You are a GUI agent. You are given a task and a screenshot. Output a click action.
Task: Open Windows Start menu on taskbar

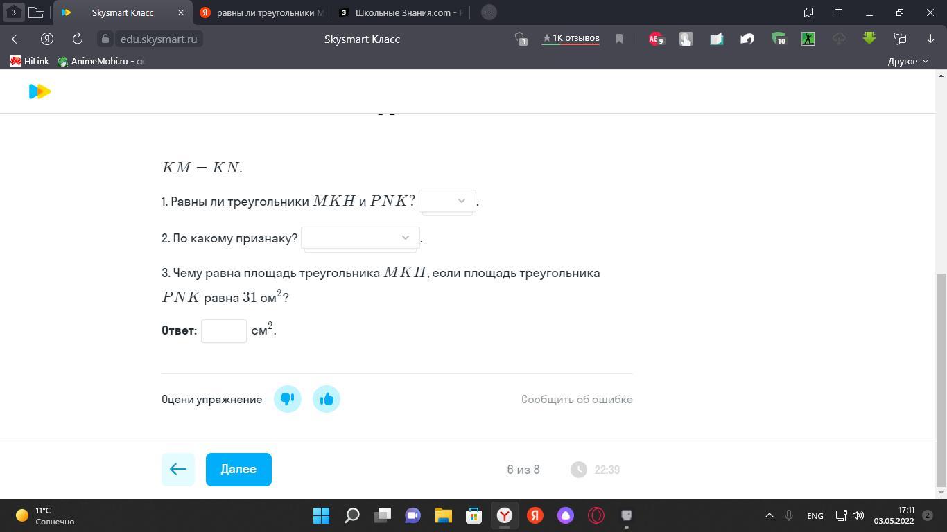coord(321,515)
